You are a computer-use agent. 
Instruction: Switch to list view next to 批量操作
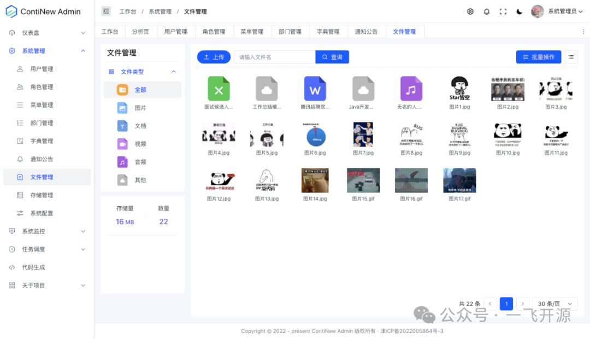[x=571, y=57]
